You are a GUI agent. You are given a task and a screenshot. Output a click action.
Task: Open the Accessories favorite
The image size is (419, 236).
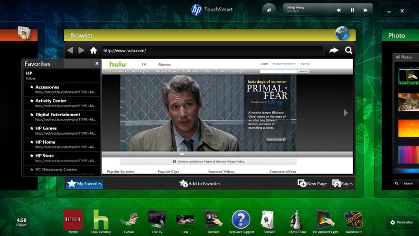[x=61, y=89]
